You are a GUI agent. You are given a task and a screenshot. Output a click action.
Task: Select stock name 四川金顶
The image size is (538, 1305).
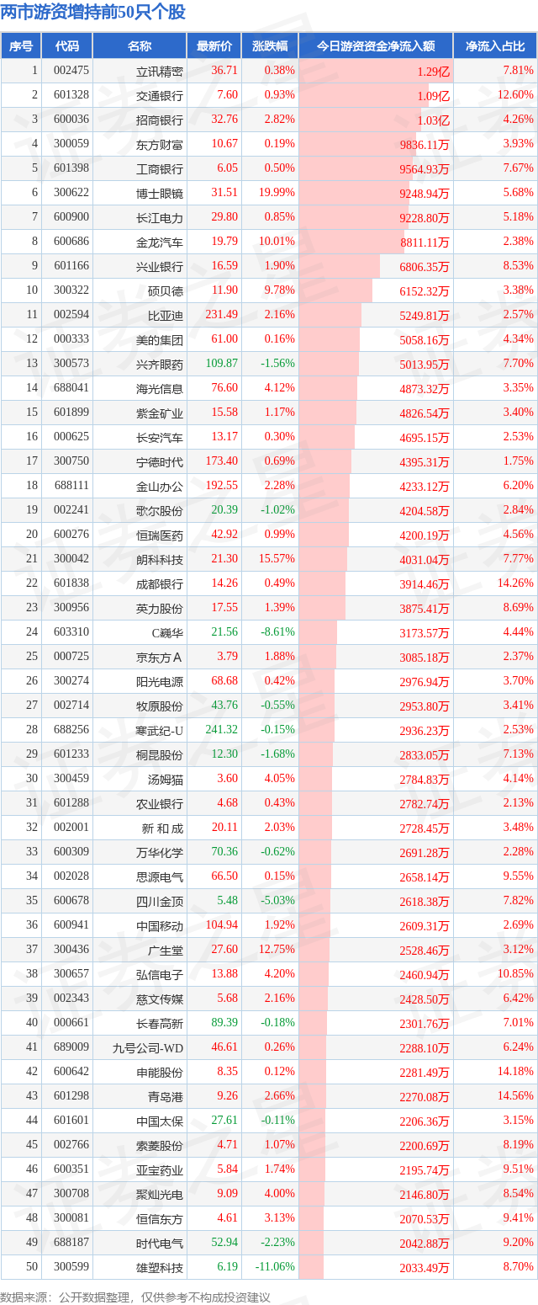click(x=160, y=901)
